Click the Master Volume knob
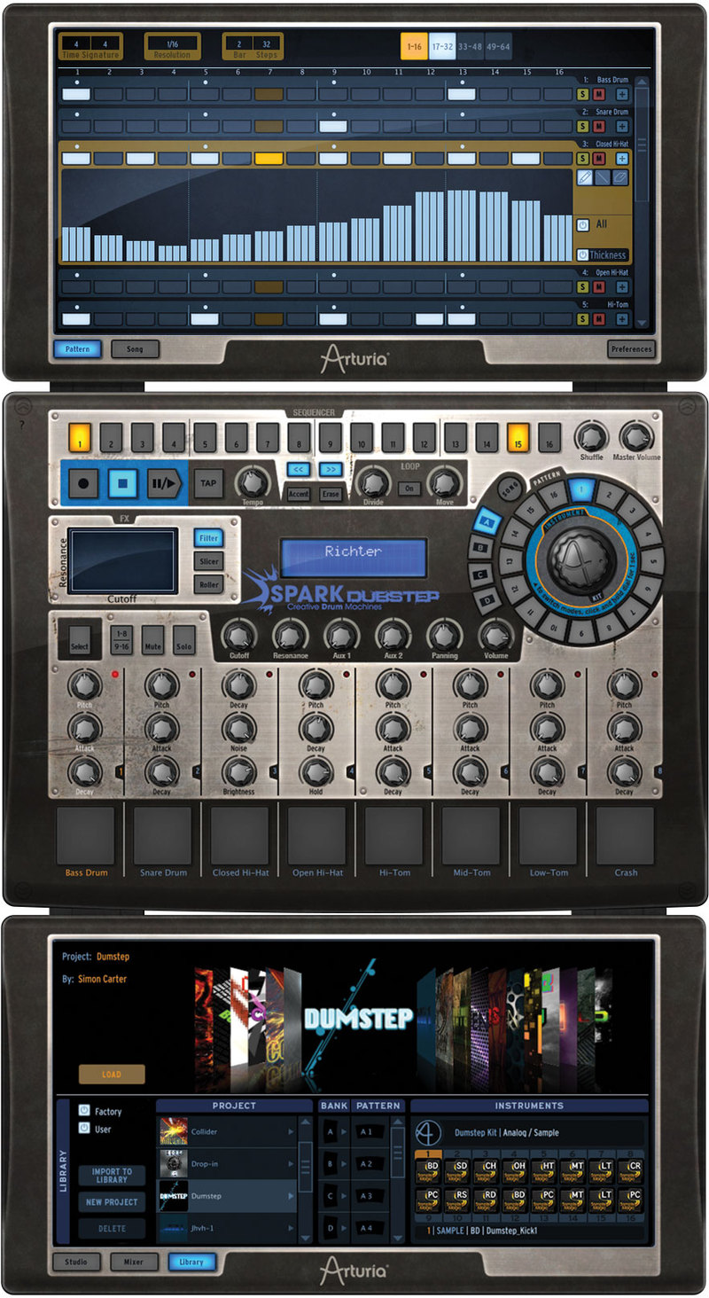 [636, 437]
